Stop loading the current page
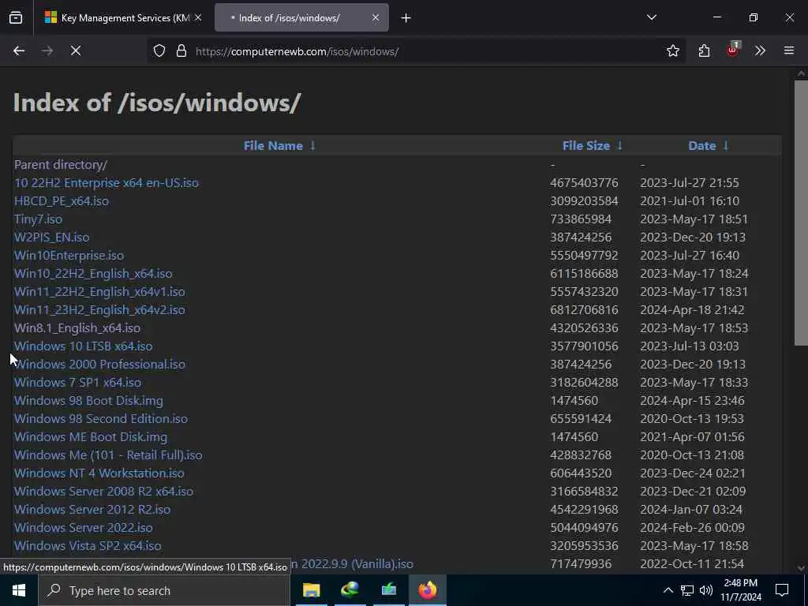Viewport: 808px width, 606px height. click(76, 50)
